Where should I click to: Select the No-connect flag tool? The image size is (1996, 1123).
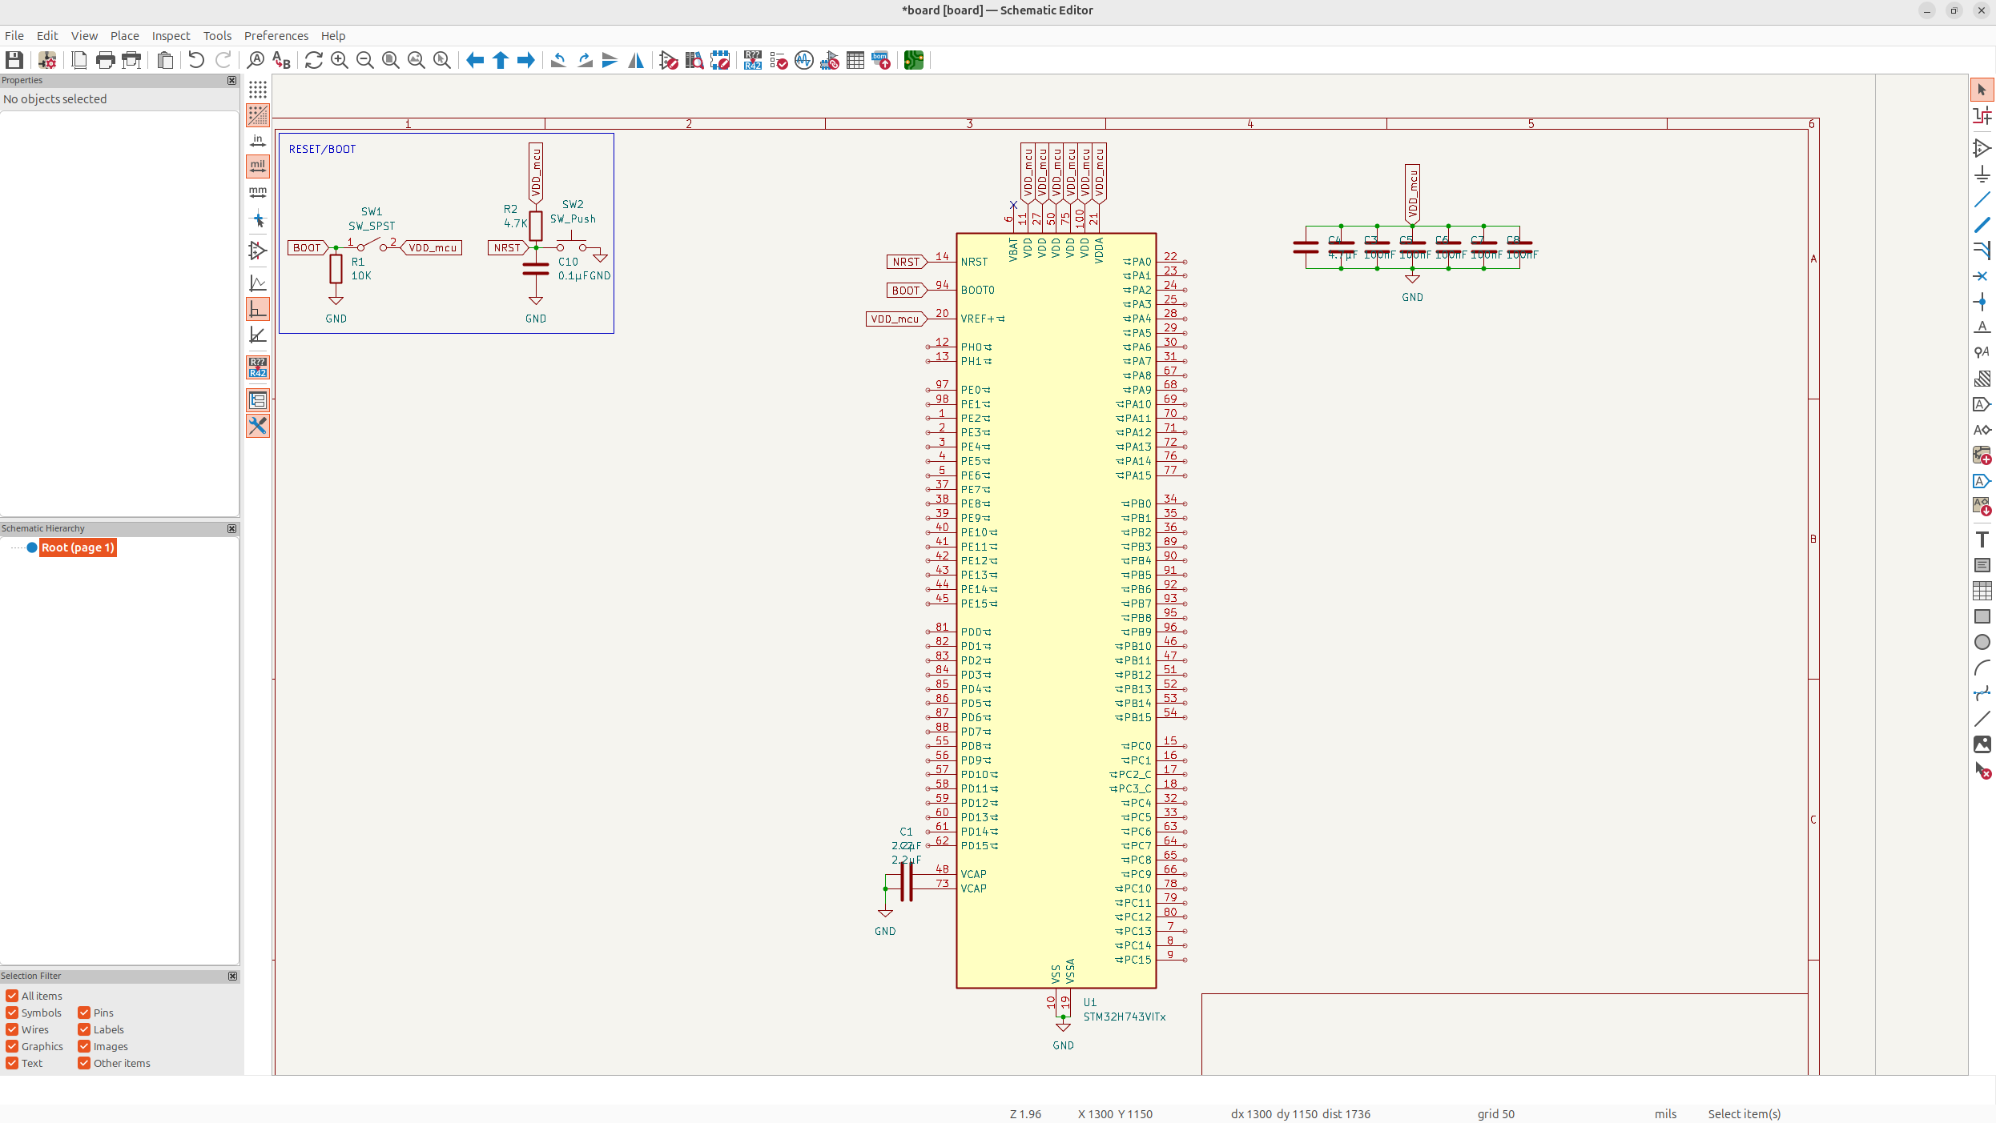pos(1982,276)
